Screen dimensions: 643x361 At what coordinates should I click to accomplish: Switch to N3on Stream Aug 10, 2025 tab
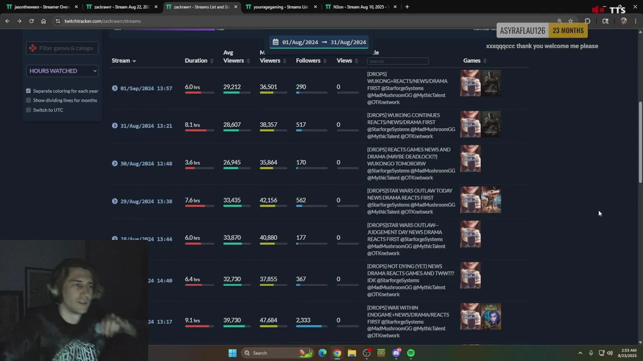pos(361,7)
